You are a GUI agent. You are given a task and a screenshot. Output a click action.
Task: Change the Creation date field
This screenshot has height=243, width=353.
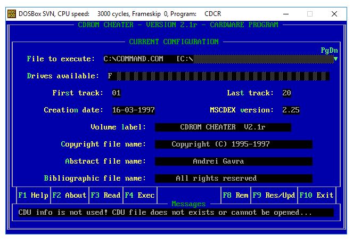coord(134,110)
